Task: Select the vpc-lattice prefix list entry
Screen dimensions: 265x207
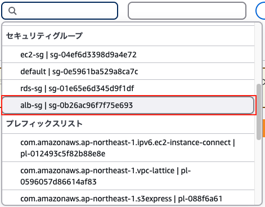Action: [128, 176]
